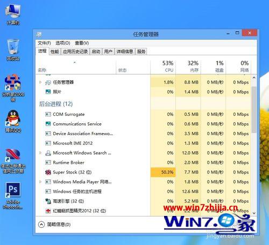Click the Communications Service process icon
269x245 pixels.
coord(48,124)
